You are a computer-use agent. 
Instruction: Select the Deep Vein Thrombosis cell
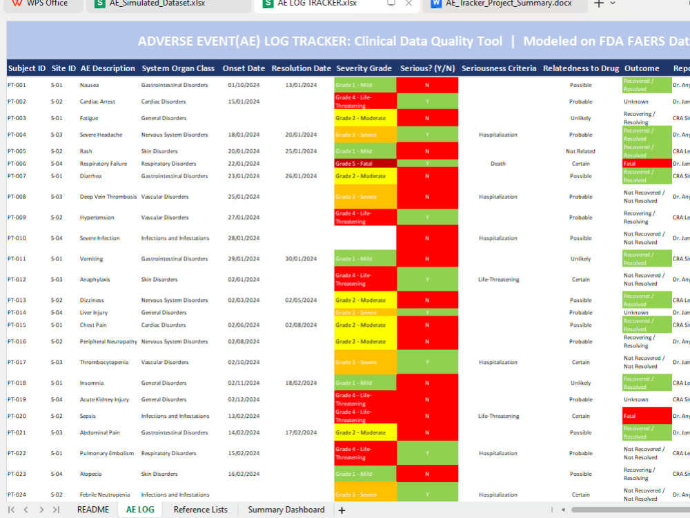[108, 197]
